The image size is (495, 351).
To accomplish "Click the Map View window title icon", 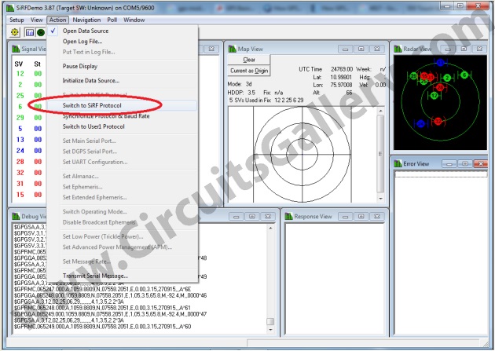I will tap(231, 49).
